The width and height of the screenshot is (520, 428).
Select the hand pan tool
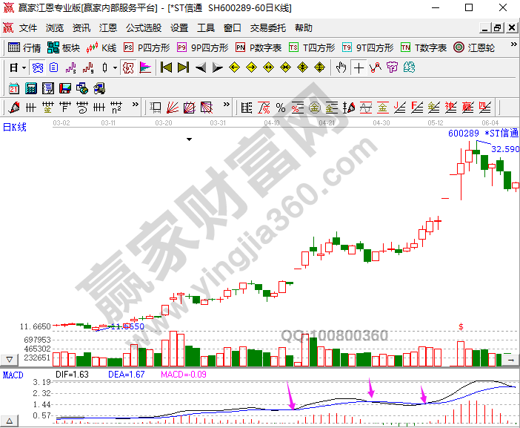pyautogui.click(x=341, y=68)
